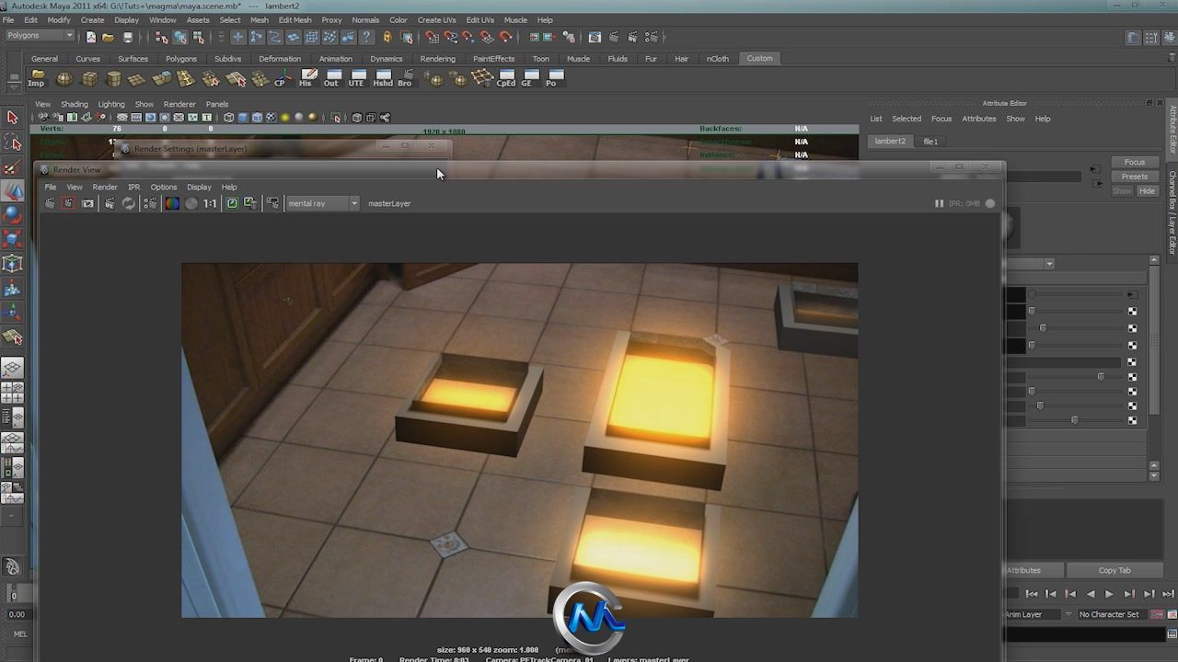
Task: Click the His delete history shelf icon
Action: 307,78
